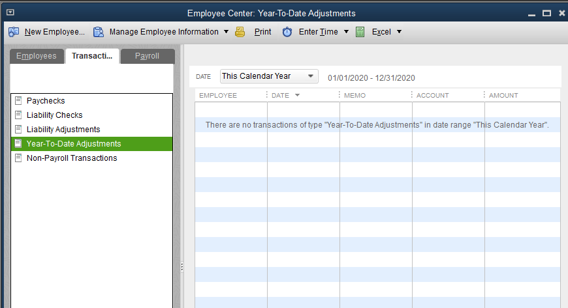This screenshot has width=568, height=308.
Task: Click the Non-Payroll Transactions document icon
Action: [18, 158]
